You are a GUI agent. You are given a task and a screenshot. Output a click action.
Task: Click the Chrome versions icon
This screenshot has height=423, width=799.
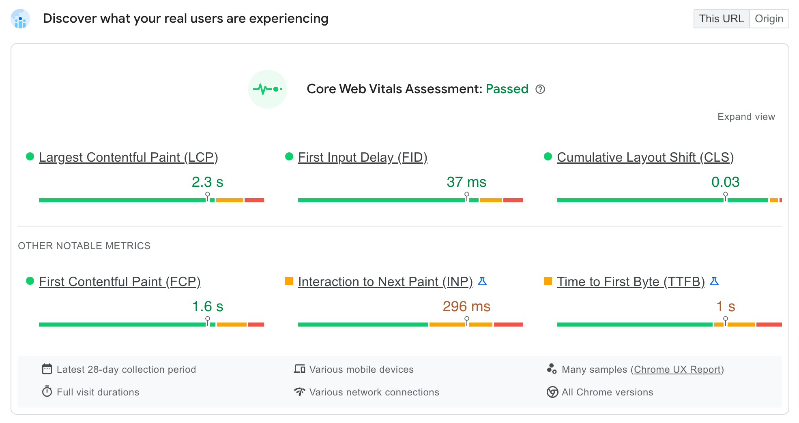(552, 391)
